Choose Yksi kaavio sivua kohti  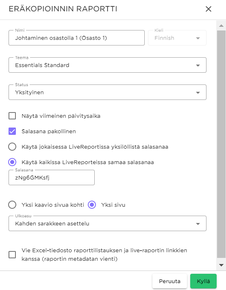coord(12,205)
